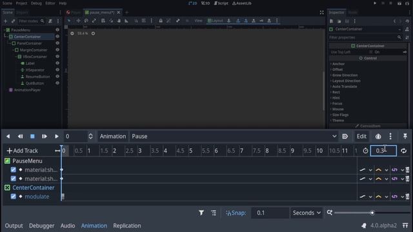This screenshot has width=413, height=232.
Task: Disable second material track checkbox
Action: click(13, 179)
